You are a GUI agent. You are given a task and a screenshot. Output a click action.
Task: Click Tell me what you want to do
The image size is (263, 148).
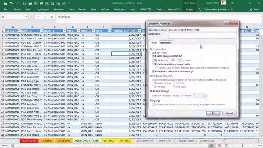coord(219,9)
